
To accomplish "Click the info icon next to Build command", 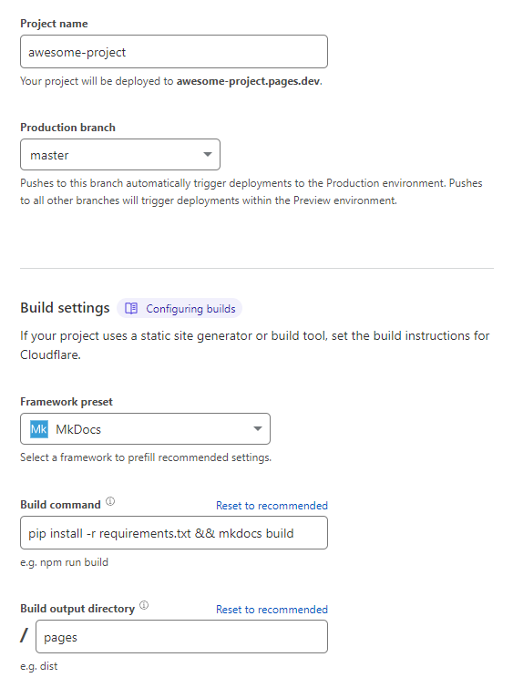I will pos(110,501).
